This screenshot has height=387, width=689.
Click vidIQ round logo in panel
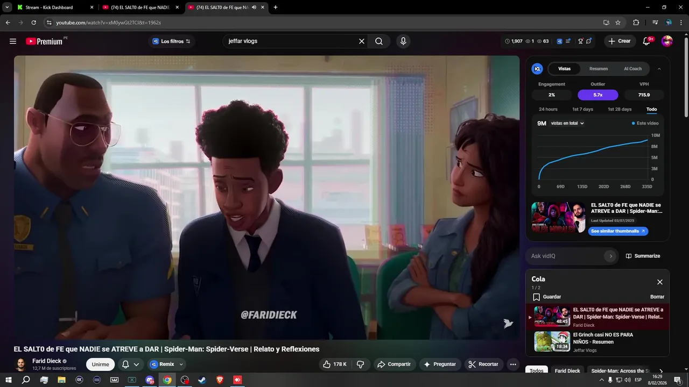[537, 69]
